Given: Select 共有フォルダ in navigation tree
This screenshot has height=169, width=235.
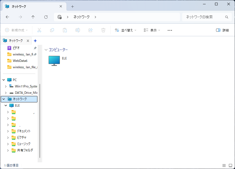Looking at the screenshot, I should click(25, 150).
